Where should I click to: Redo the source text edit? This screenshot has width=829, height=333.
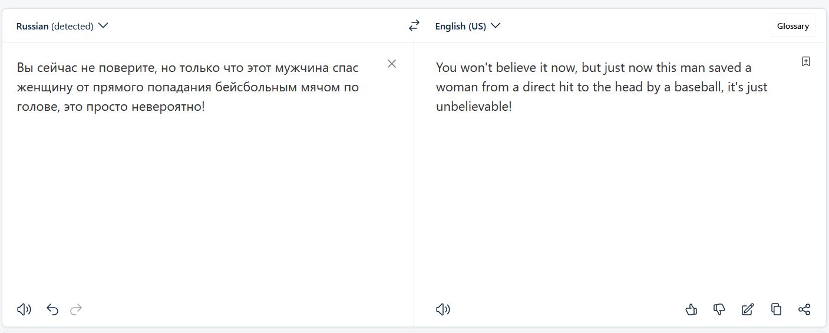click(x=76, y=309)
